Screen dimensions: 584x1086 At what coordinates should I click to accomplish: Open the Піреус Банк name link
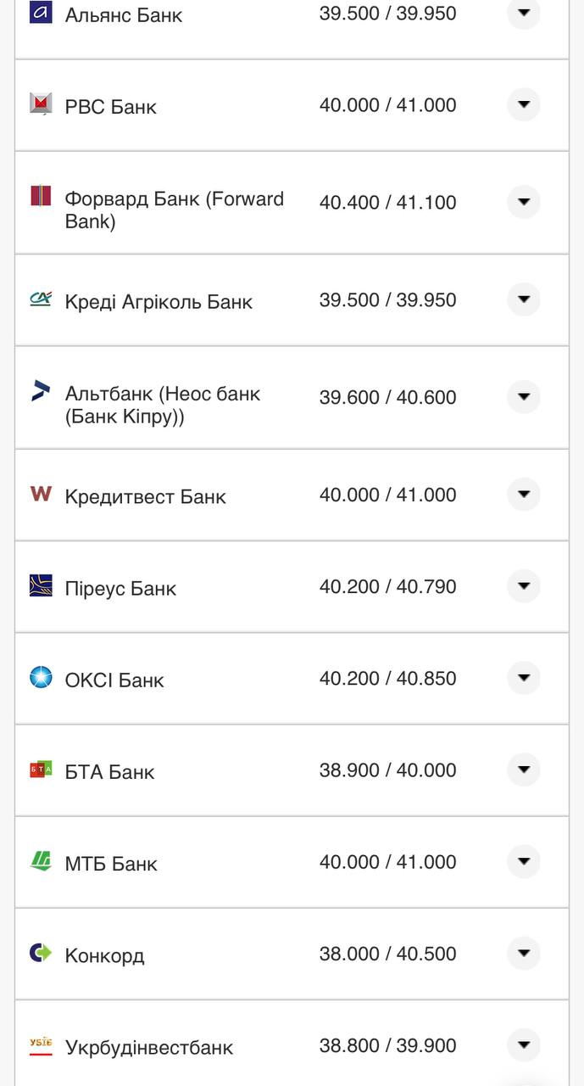(120, 588)
